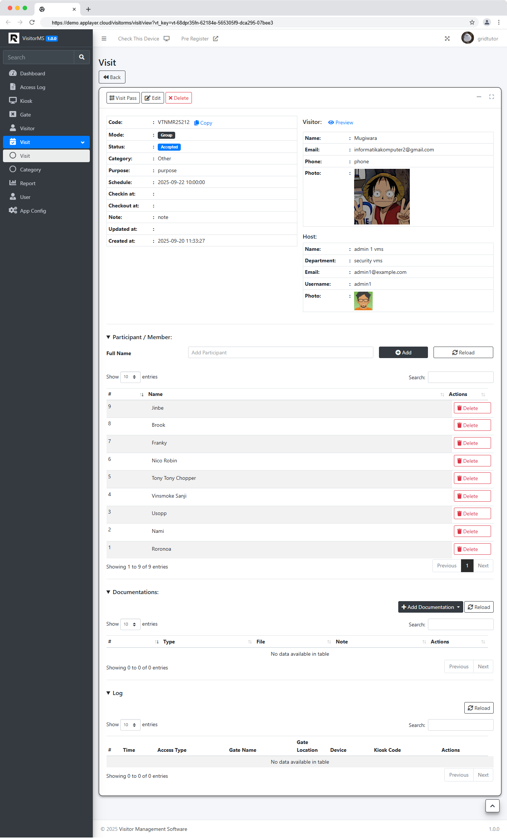
Task: Open the Add Documentation dropdown
Action: tap(431, 607)
